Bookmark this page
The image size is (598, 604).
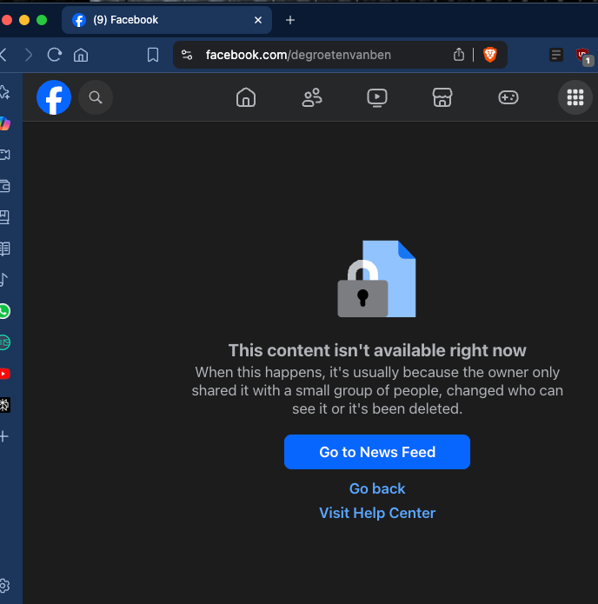click(153, 55)
